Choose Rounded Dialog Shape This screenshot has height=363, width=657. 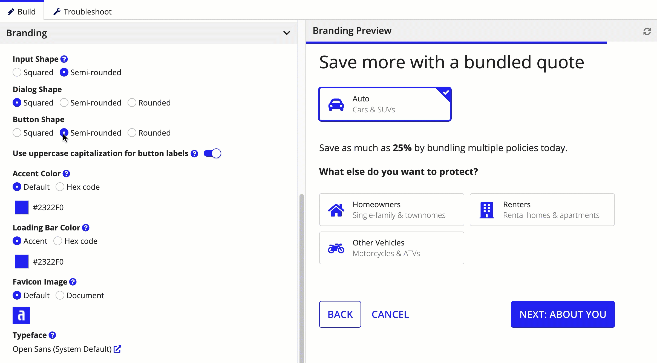[x=132, y=103]
